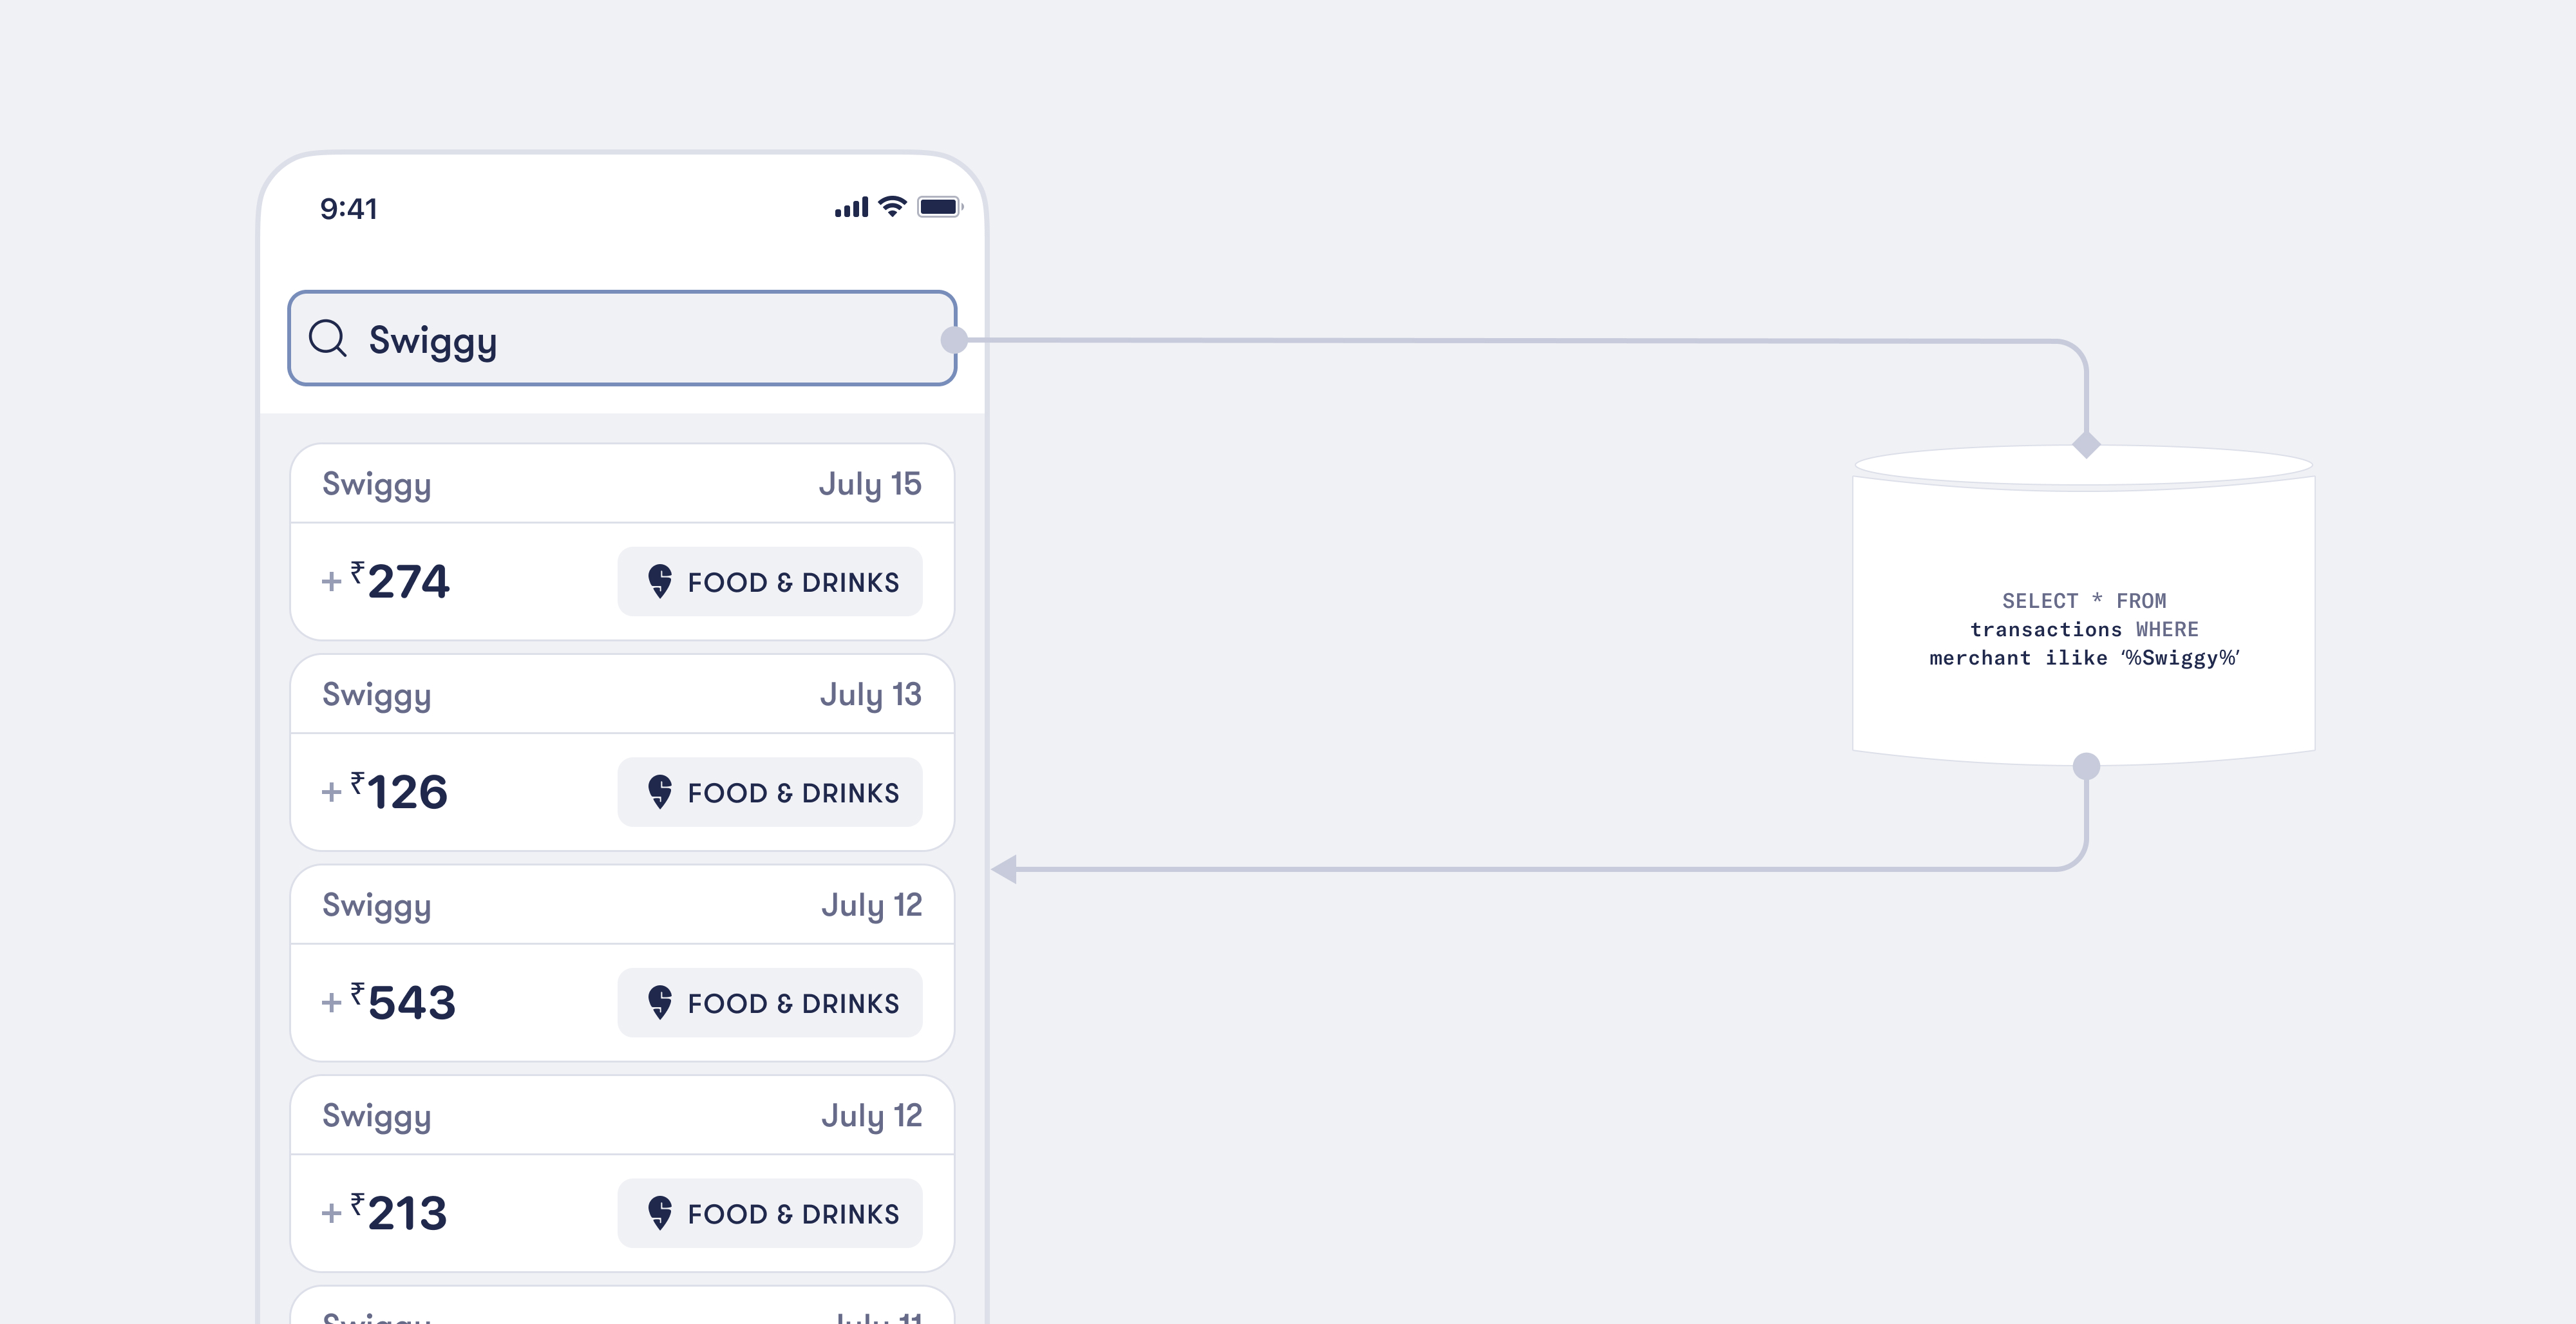Screen dimensions: 2576x1324
Task: Click the Swiggy logo icon on ₹274 transaction
Action: tap(660, 581)
